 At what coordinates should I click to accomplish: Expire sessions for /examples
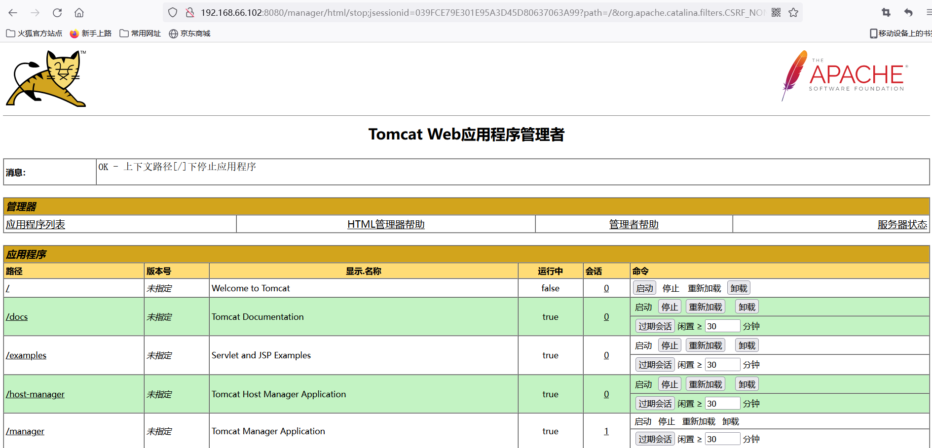point(655,365)
